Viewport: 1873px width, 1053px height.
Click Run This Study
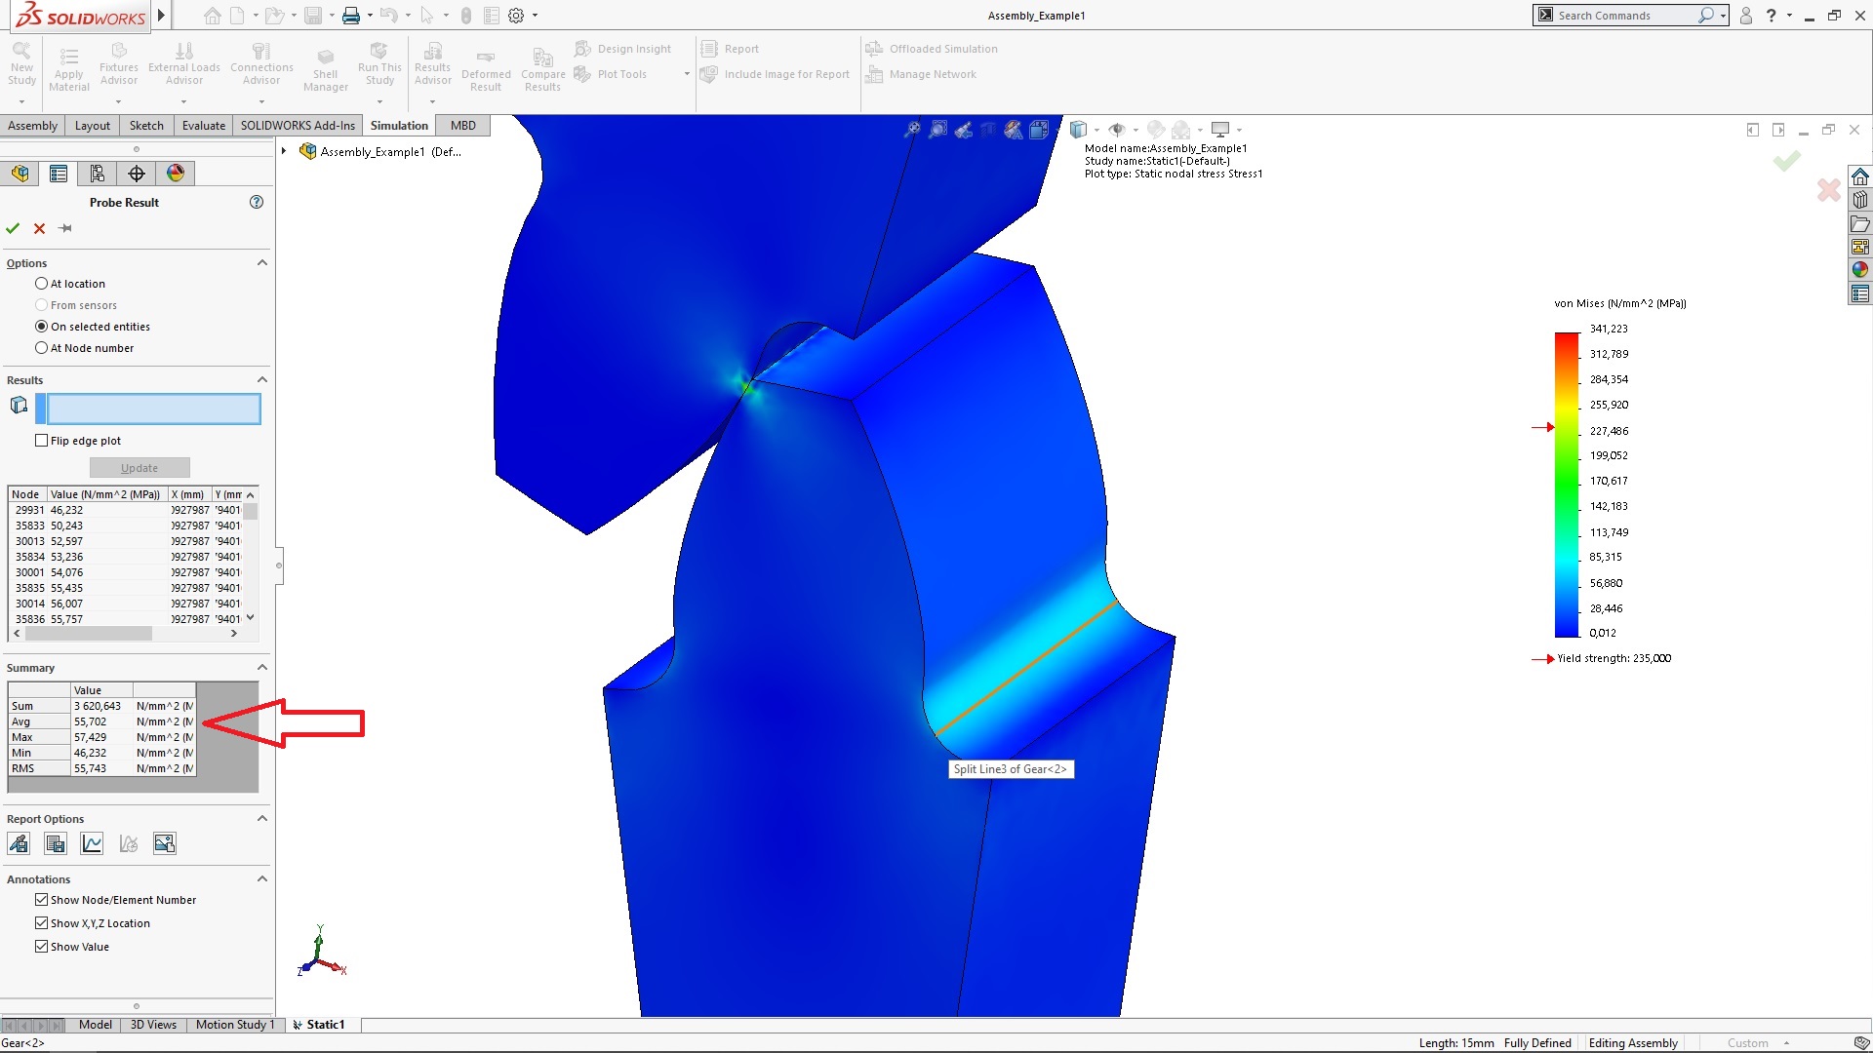click(x=379, y=63)
